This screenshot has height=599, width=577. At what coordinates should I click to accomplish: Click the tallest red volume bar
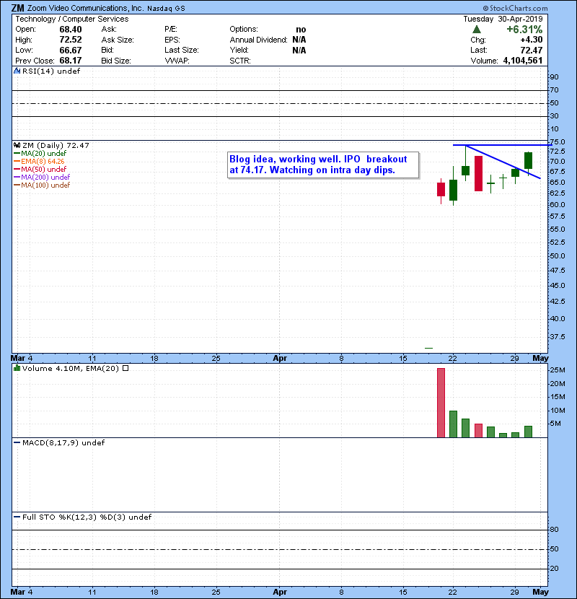441,403
